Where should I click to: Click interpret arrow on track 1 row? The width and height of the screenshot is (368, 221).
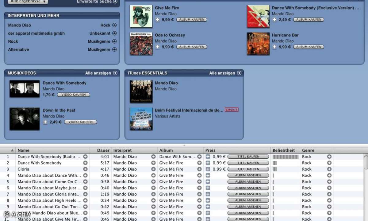point(153,157)
